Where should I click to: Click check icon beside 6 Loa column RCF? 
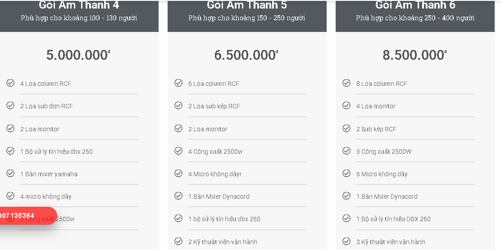(178, 83)
